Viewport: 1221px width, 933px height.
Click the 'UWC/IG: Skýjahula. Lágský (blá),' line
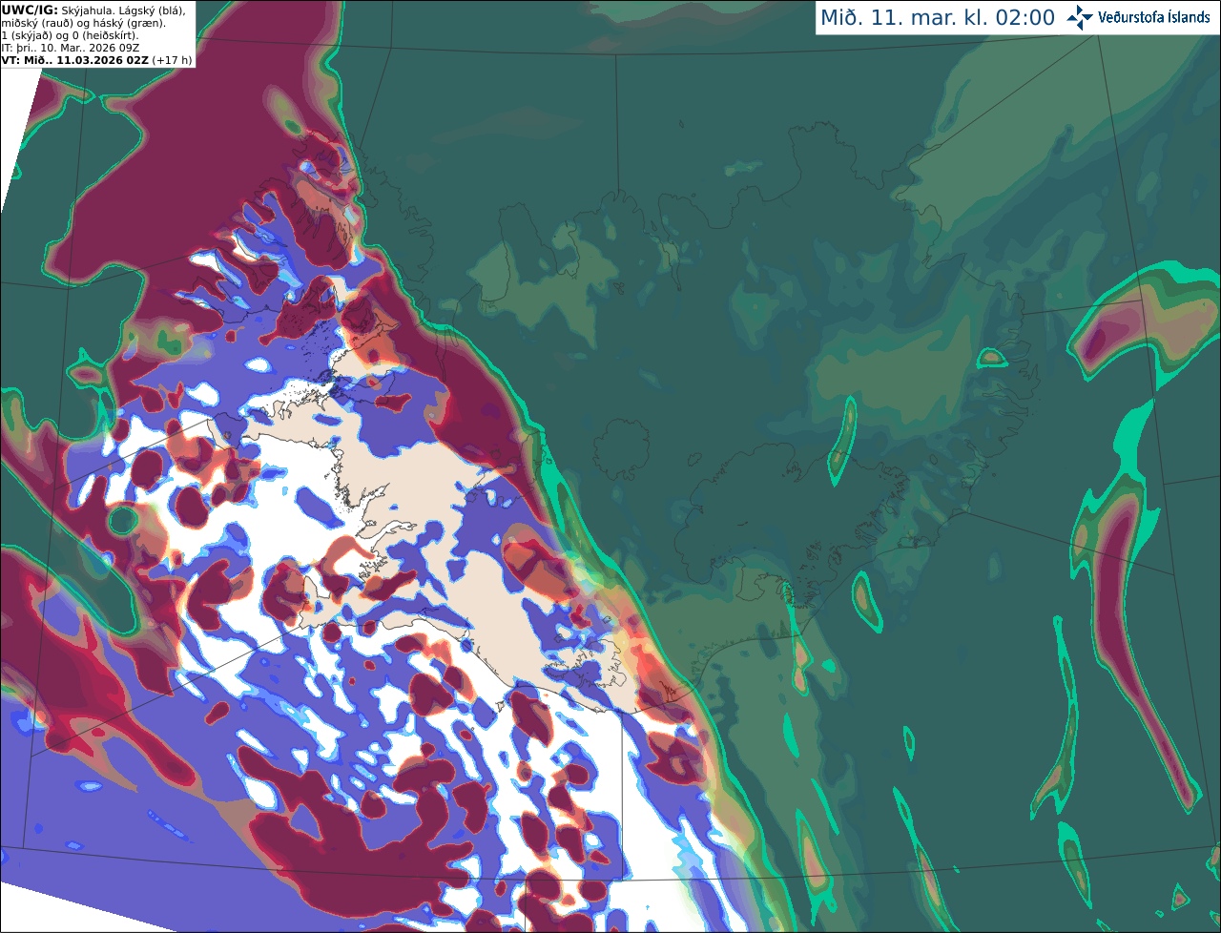(93, 10)
